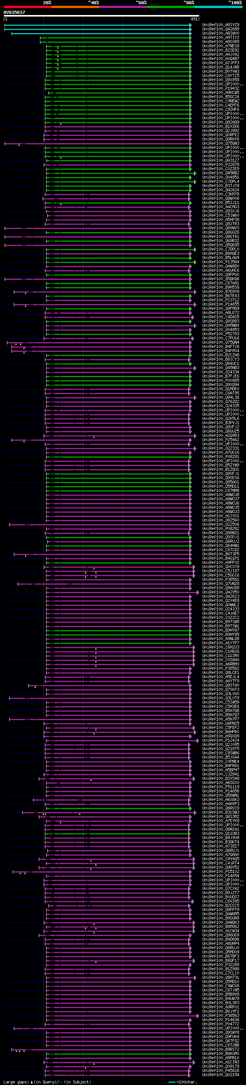Click the UniRef100_A9S0R9 label
Image resolution: width=246 pixels, height=1085 pixels.
pos(221,42)
